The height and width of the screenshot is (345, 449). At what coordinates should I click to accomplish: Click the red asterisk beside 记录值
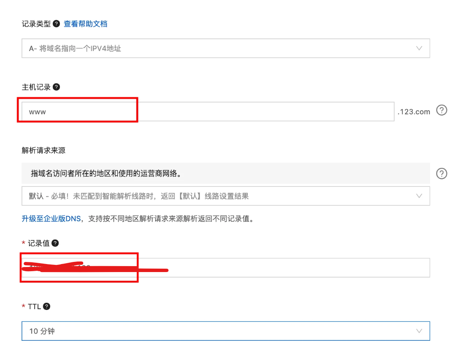tap(23, 243)
